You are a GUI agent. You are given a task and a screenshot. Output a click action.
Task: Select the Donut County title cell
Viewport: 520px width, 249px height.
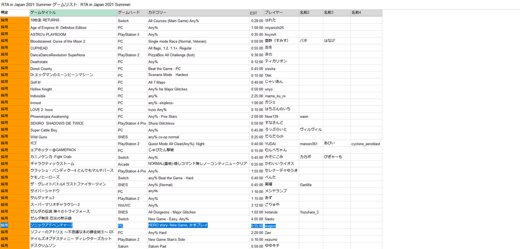73,68
